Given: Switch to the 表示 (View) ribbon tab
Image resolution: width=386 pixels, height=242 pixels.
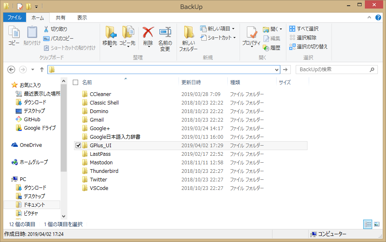Looking at the screenshot, I should (x=82, y=18).
